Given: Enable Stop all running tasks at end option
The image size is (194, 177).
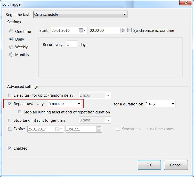Looking at the screenshot, I should pyautogui.click(x=20, y=112).
